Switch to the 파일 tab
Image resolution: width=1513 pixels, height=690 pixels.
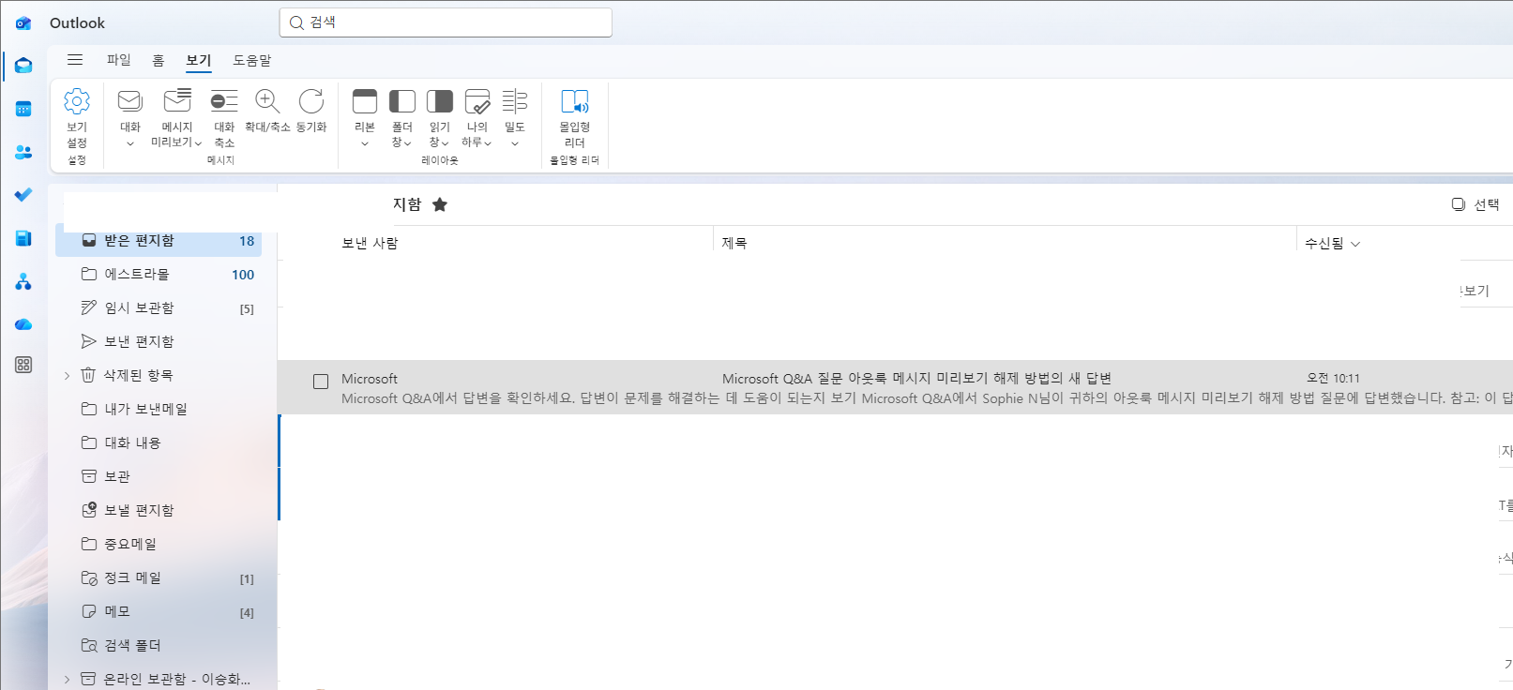(x=119, y=60)
